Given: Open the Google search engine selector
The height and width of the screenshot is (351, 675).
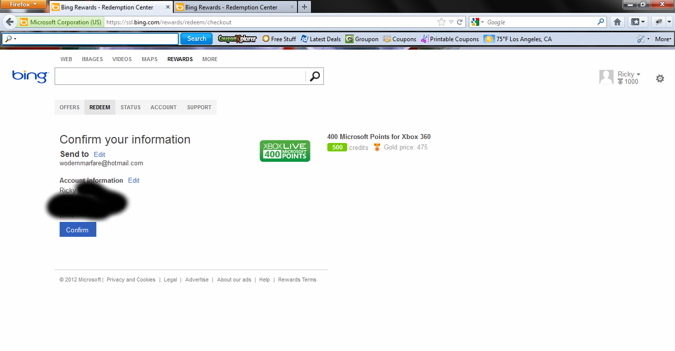Looking at the screenshot, I should (x=477, y=22).
